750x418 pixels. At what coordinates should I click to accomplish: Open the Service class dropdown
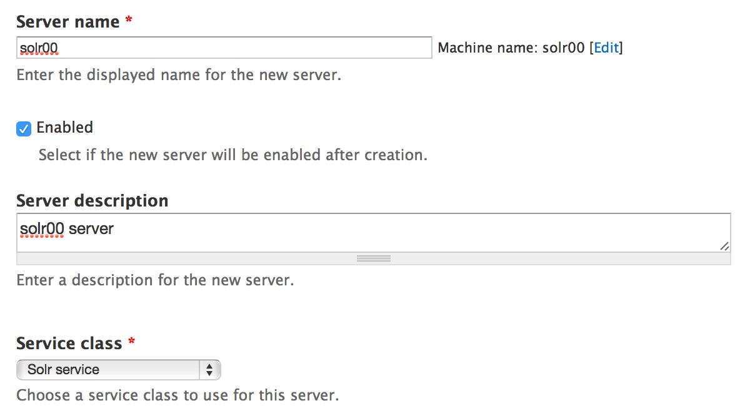pyautogui.click(x=118, y=370)
